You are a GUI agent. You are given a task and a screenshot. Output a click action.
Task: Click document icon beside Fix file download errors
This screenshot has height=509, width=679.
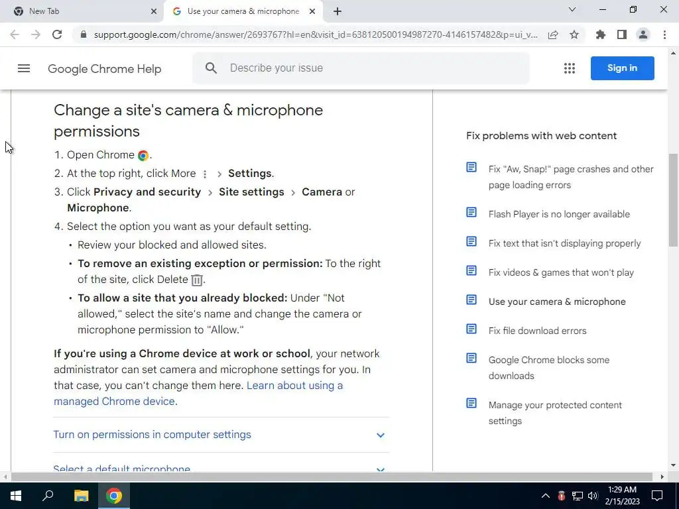coord(471,329)
